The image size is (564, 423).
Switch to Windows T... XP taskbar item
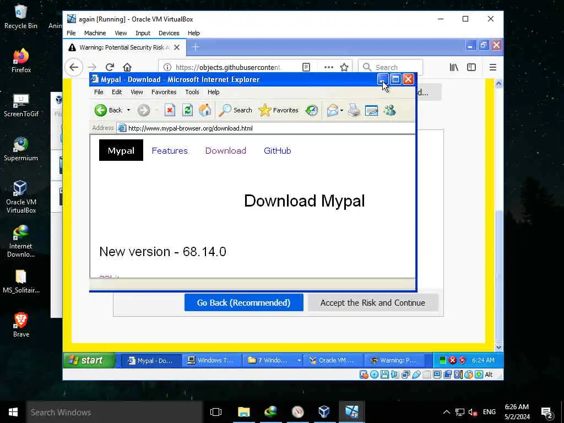click(211, 360)
